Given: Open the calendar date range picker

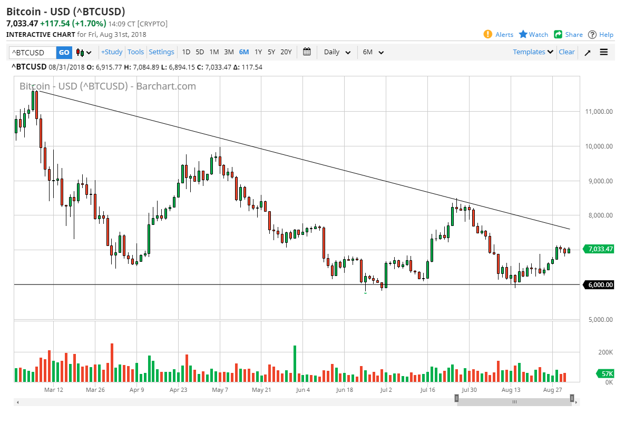Looking at the screenshot, I should [x=307, y=52].
